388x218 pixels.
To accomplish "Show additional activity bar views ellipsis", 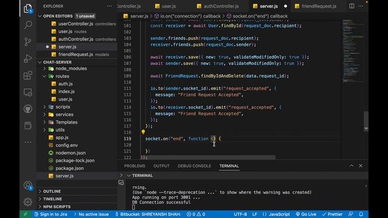I will (x=28, y=142).
